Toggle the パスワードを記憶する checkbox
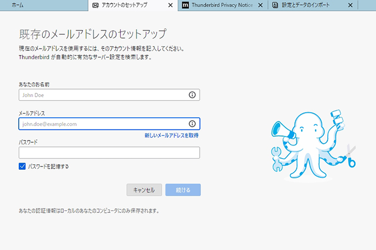The height and width of the screenshot is (250, 376). tap(22, 166)
